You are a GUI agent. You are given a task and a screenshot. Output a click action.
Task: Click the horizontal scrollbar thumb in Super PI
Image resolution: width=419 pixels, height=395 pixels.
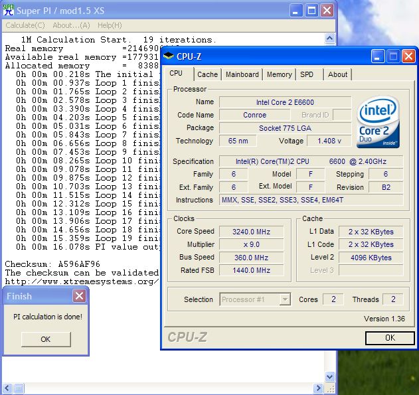click(x=19, y=388)
